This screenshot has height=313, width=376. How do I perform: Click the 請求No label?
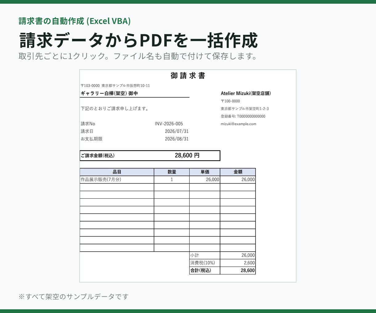pyautogui.click(x=88, y=124)
